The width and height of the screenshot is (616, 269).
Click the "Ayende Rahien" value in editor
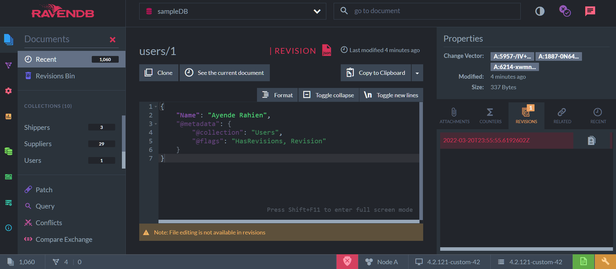tap(237, 115)
